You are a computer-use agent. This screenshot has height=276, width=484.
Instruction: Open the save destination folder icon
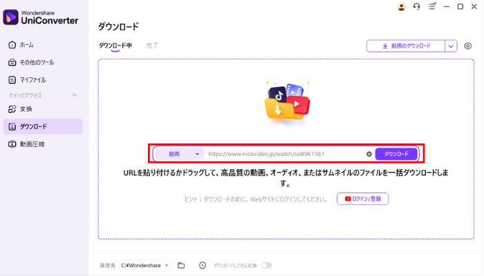(x=181, y=265)
